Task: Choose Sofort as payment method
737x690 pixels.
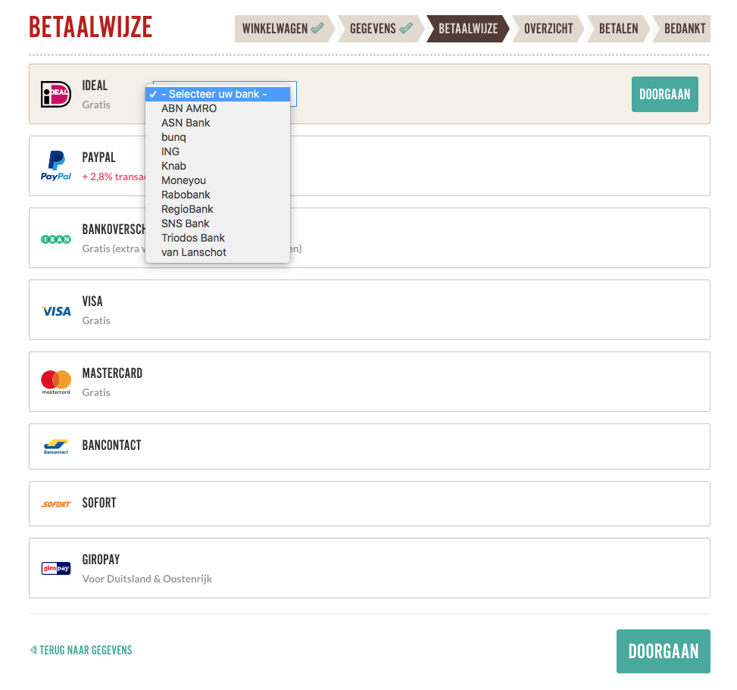Action: [370, 504]
